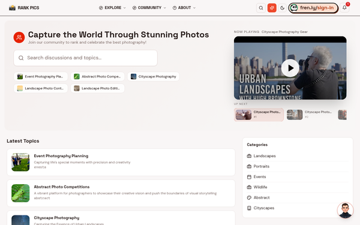Click the fren.ly/sign-in button

tap(313, 8)
